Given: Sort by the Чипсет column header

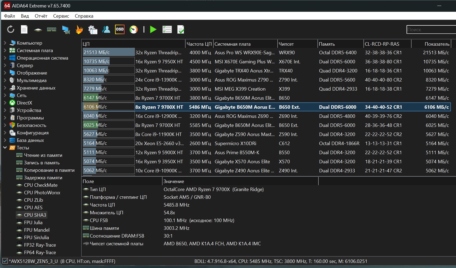Looking at the screenshot, I should pos(297,44).
